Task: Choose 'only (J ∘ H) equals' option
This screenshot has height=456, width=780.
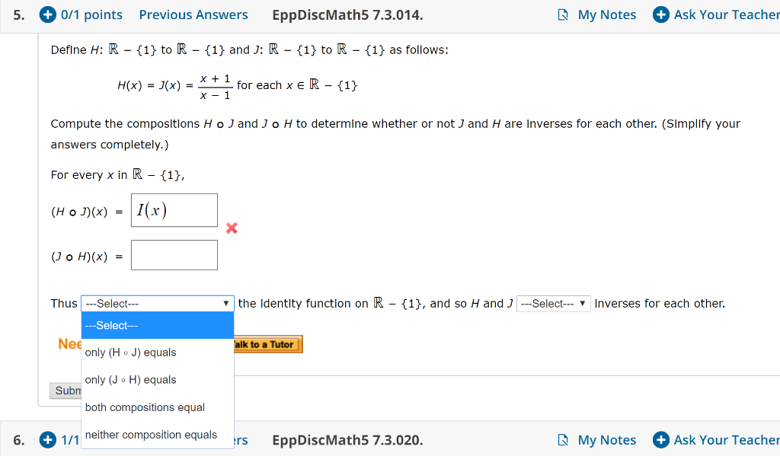Action: [130, 380]
